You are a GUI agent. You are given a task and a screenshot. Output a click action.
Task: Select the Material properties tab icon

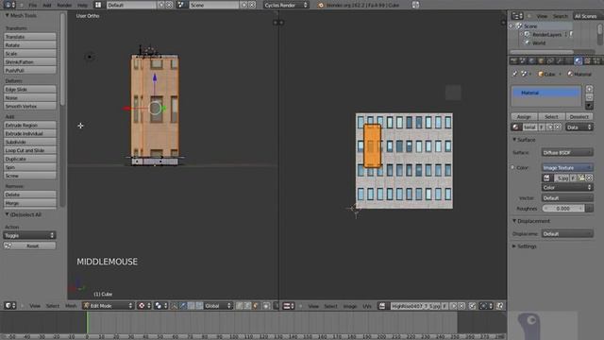pos(579,60)
